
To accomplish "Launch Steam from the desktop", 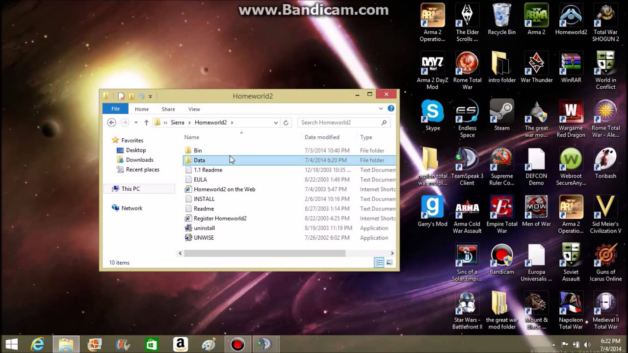I will coord(501,116).
